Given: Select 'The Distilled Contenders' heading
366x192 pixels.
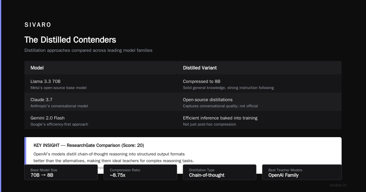Looking at the screenshot, I should pos(70,40).
